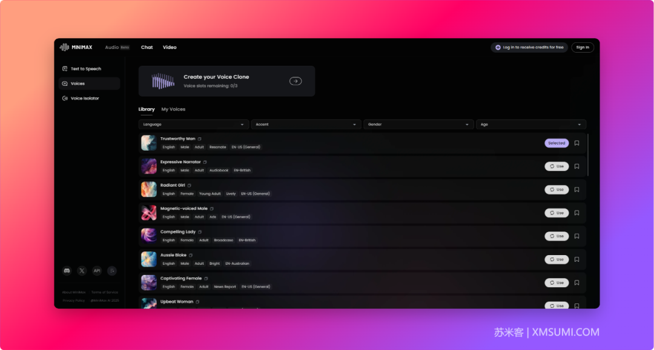Open the Gender filter dropdown
654x350 pixels.
[x=418, y=125]
